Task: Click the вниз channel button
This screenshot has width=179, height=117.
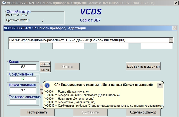Action: [45, 70]
